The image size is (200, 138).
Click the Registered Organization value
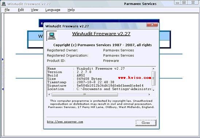click(119, 55)
